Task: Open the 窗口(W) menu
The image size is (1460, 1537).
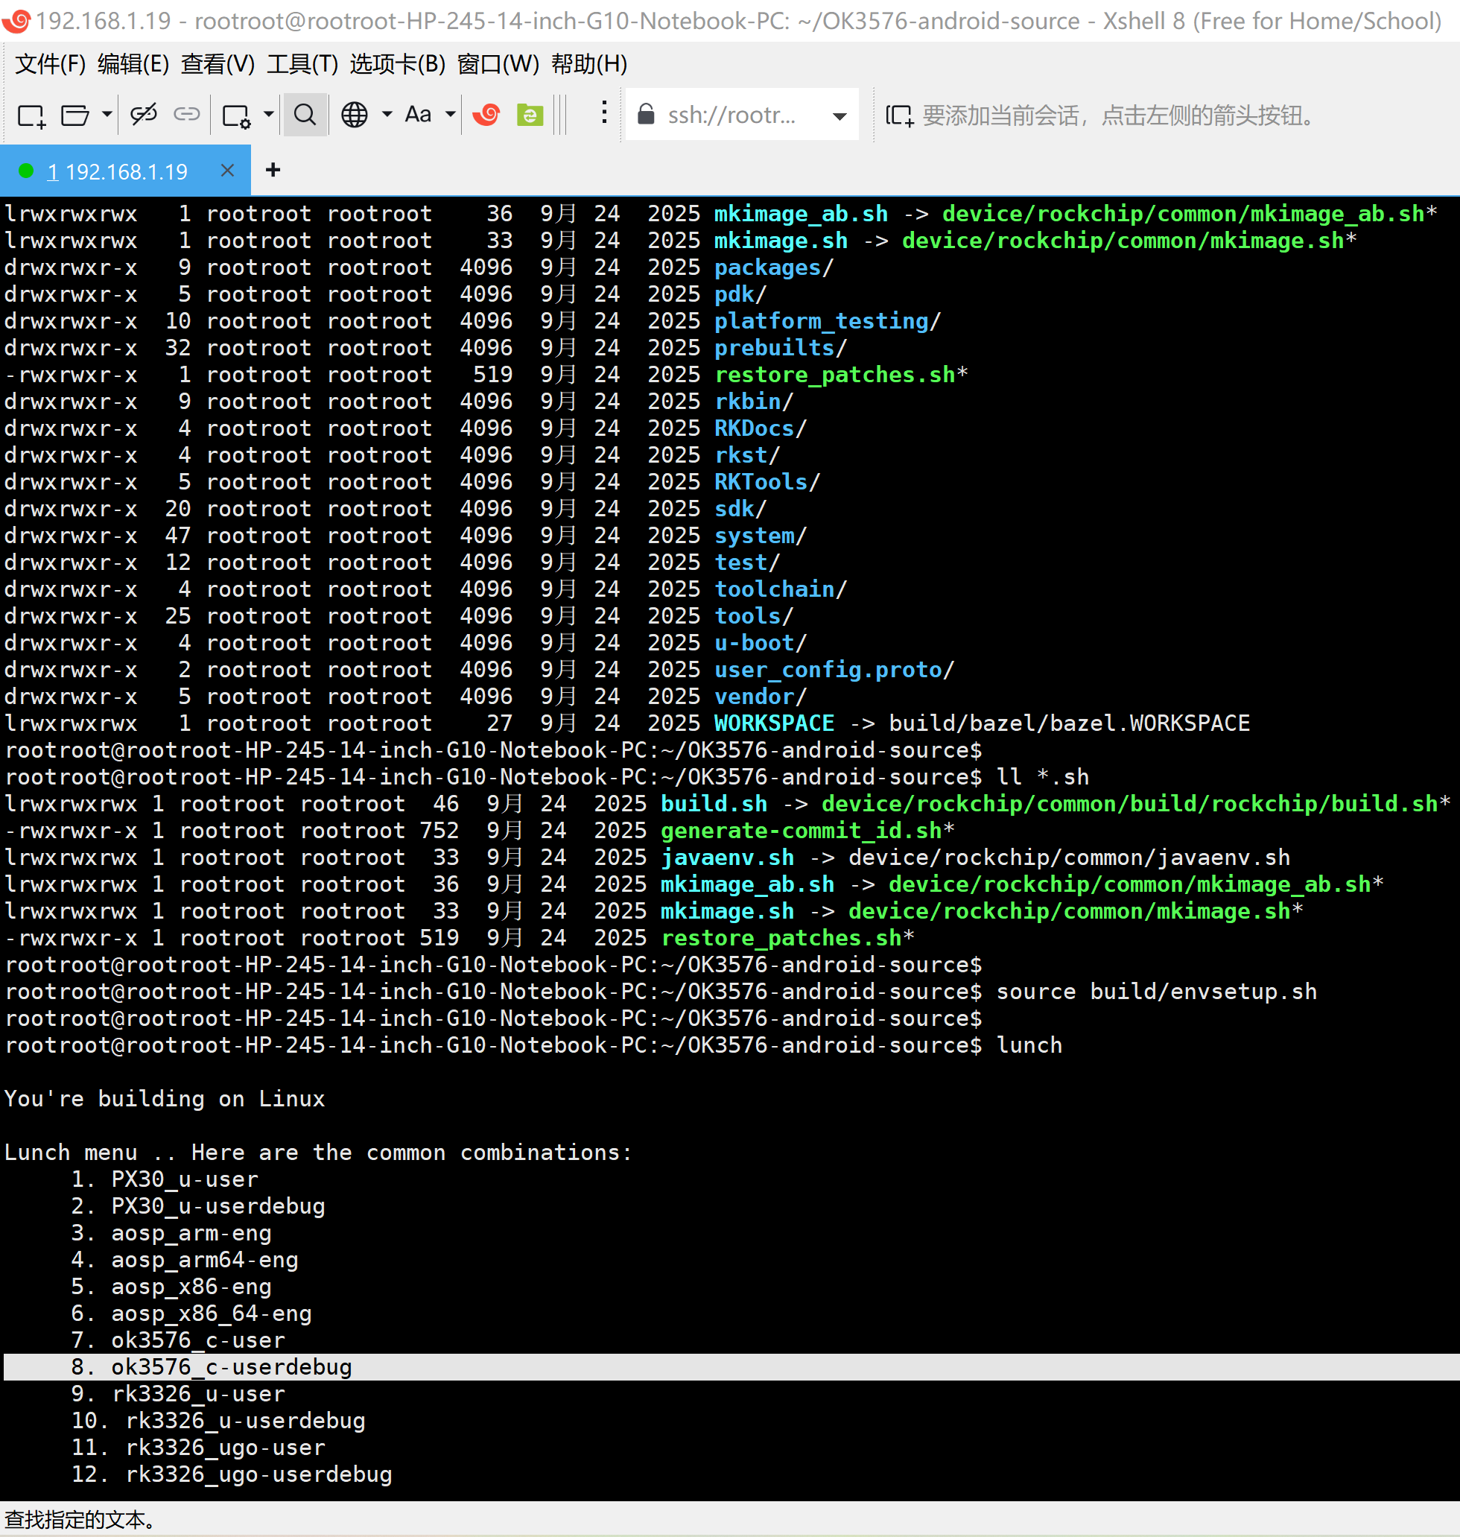Action: (x=498, y=64)
